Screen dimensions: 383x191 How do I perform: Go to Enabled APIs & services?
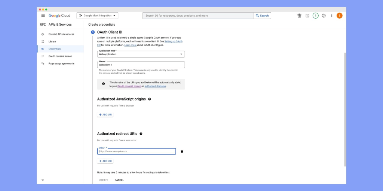[61, 34]
